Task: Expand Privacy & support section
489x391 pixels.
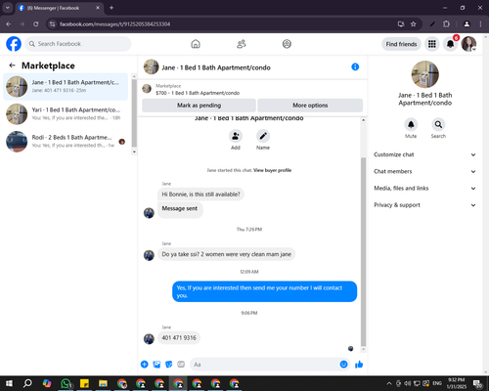Action: click(x=424, y=205)
